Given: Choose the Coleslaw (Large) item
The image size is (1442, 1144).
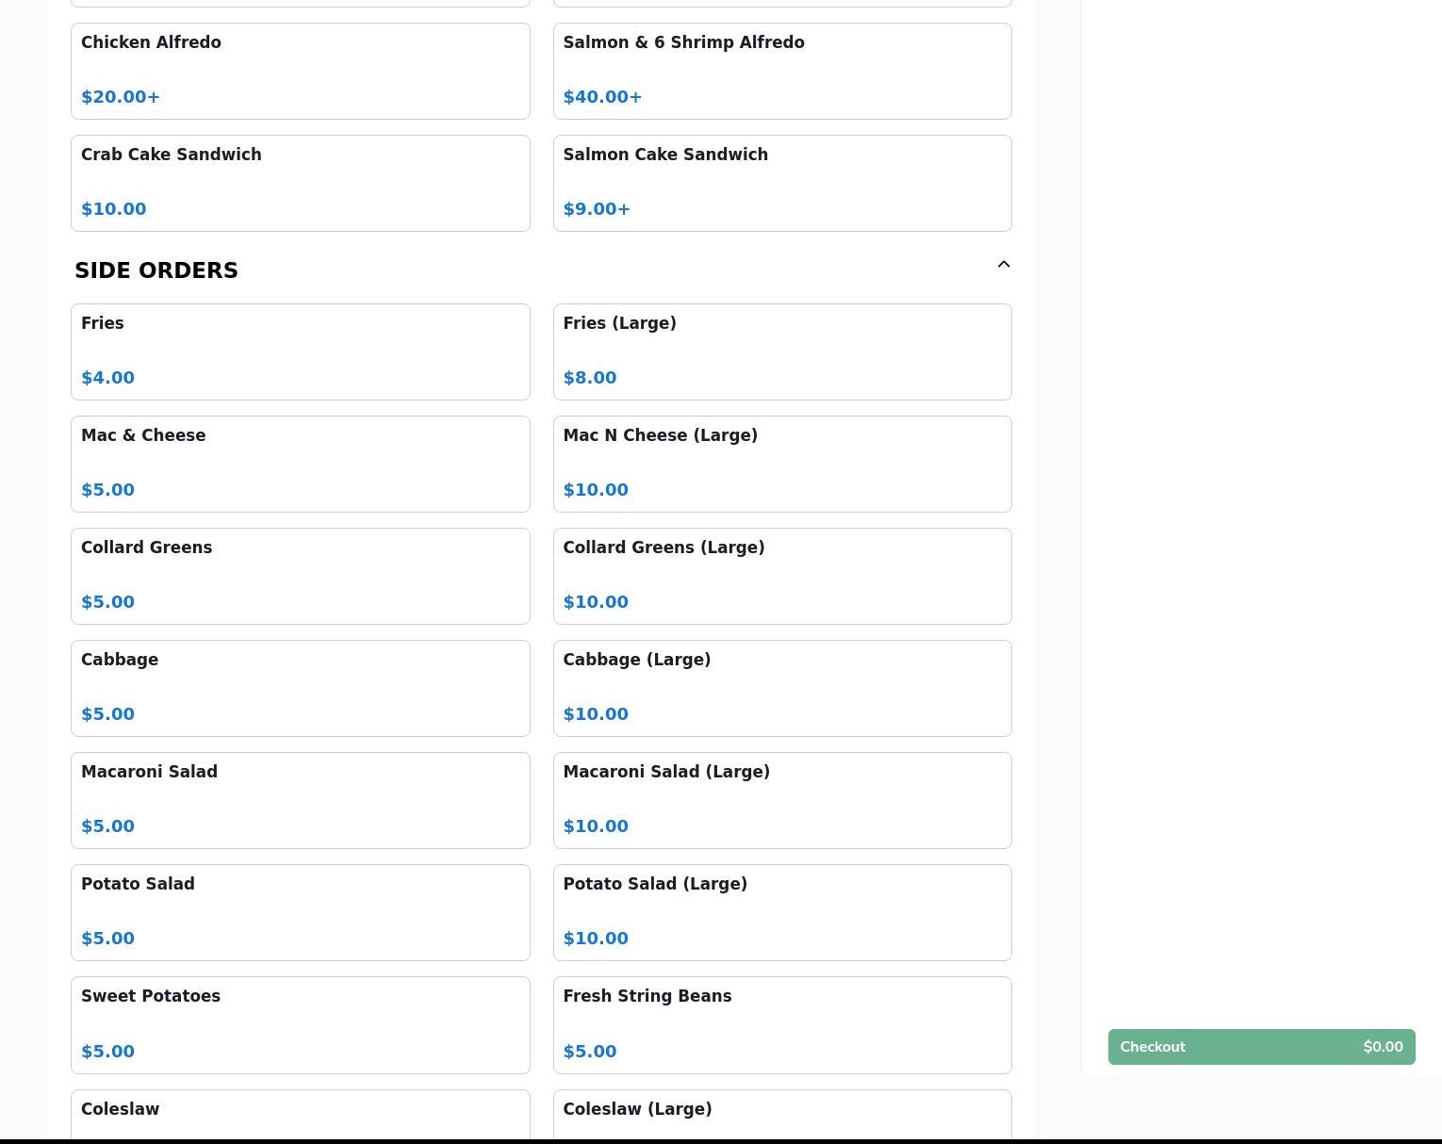Looking at the screenshot, I should click(x=782, y=1116).
